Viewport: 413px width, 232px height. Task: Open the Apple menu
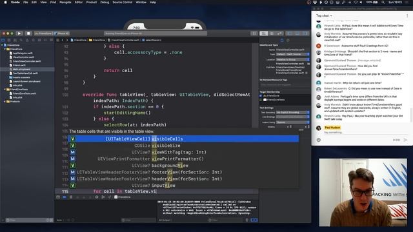tap(5, 2)
